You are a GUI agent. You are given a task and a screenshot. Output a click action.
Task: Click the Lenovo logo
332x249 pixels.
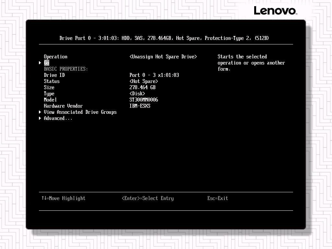click(x=275, y=11)
